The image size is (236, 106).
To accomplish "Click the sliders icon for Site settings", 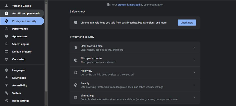I will click(x=76, y=97).
